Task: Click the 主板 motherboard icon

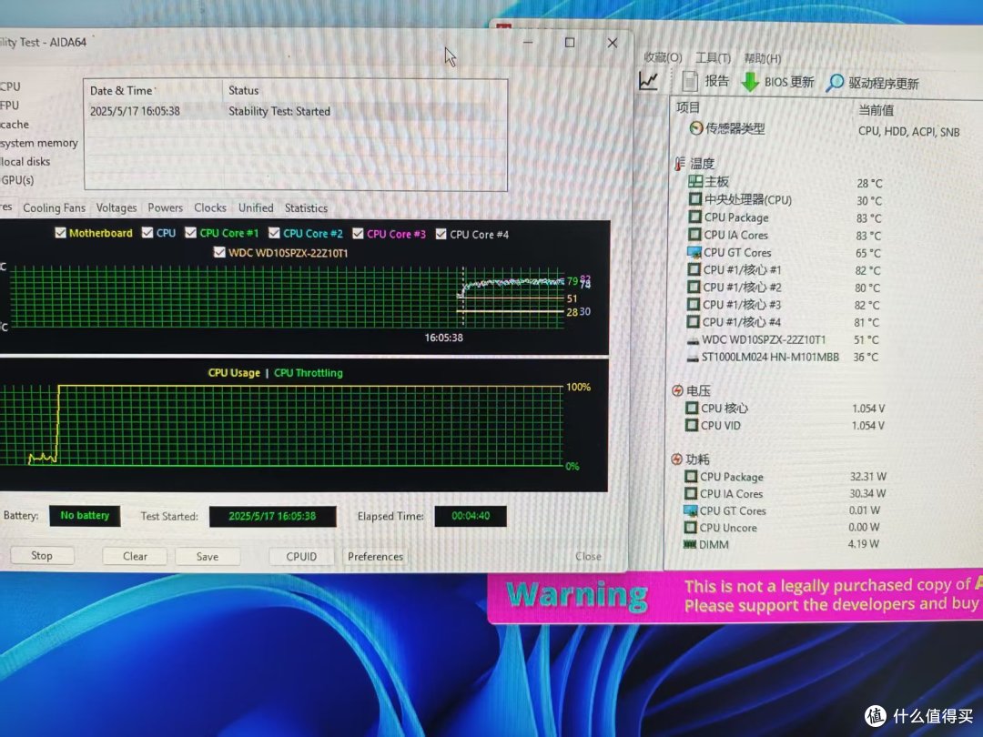Action: (694, 181)
